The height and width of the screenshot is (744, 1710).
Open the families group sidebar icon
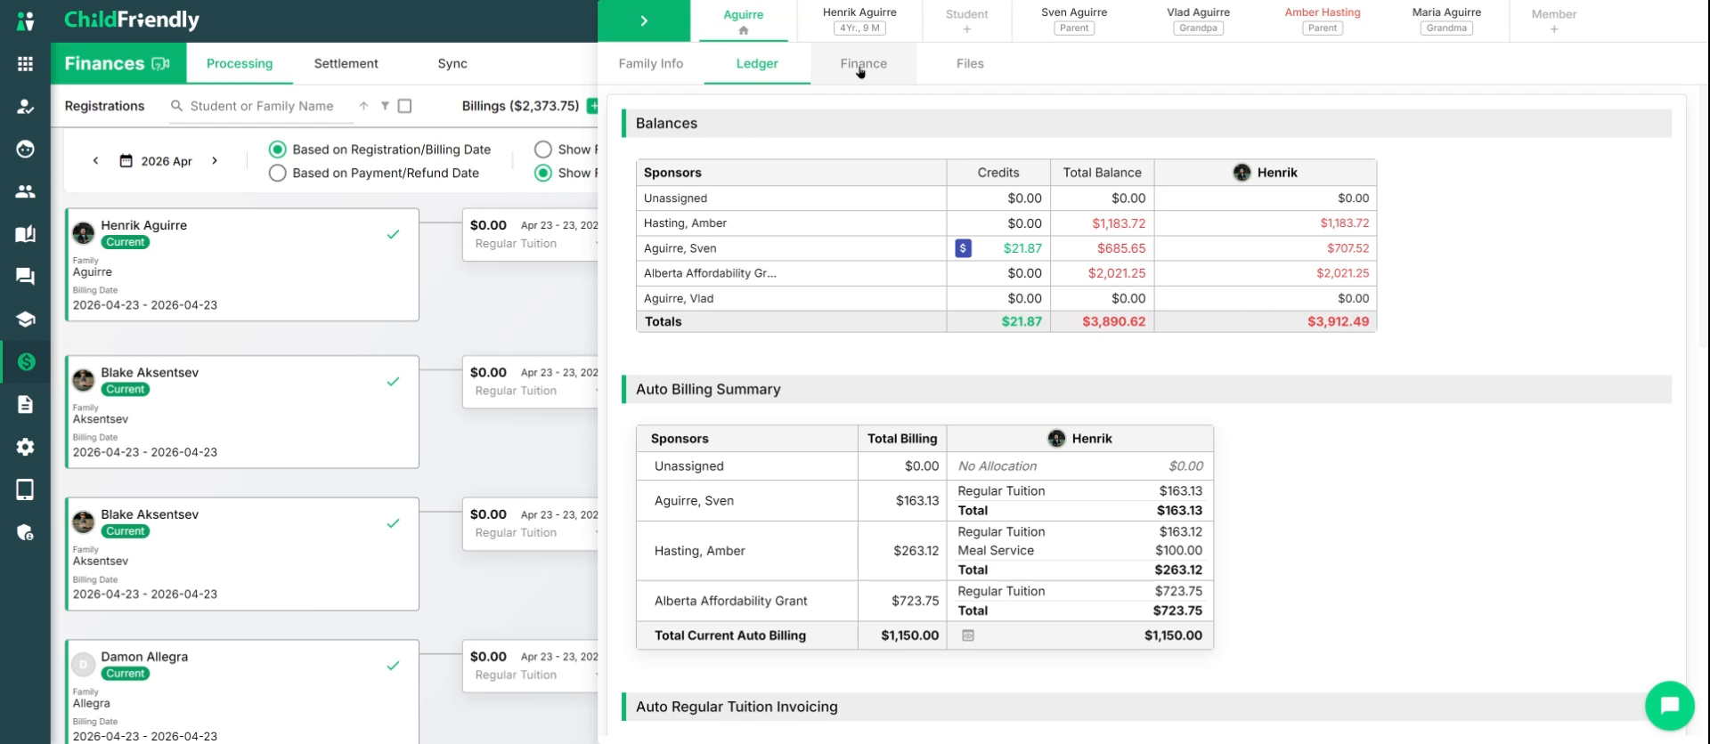pos(25,191)
